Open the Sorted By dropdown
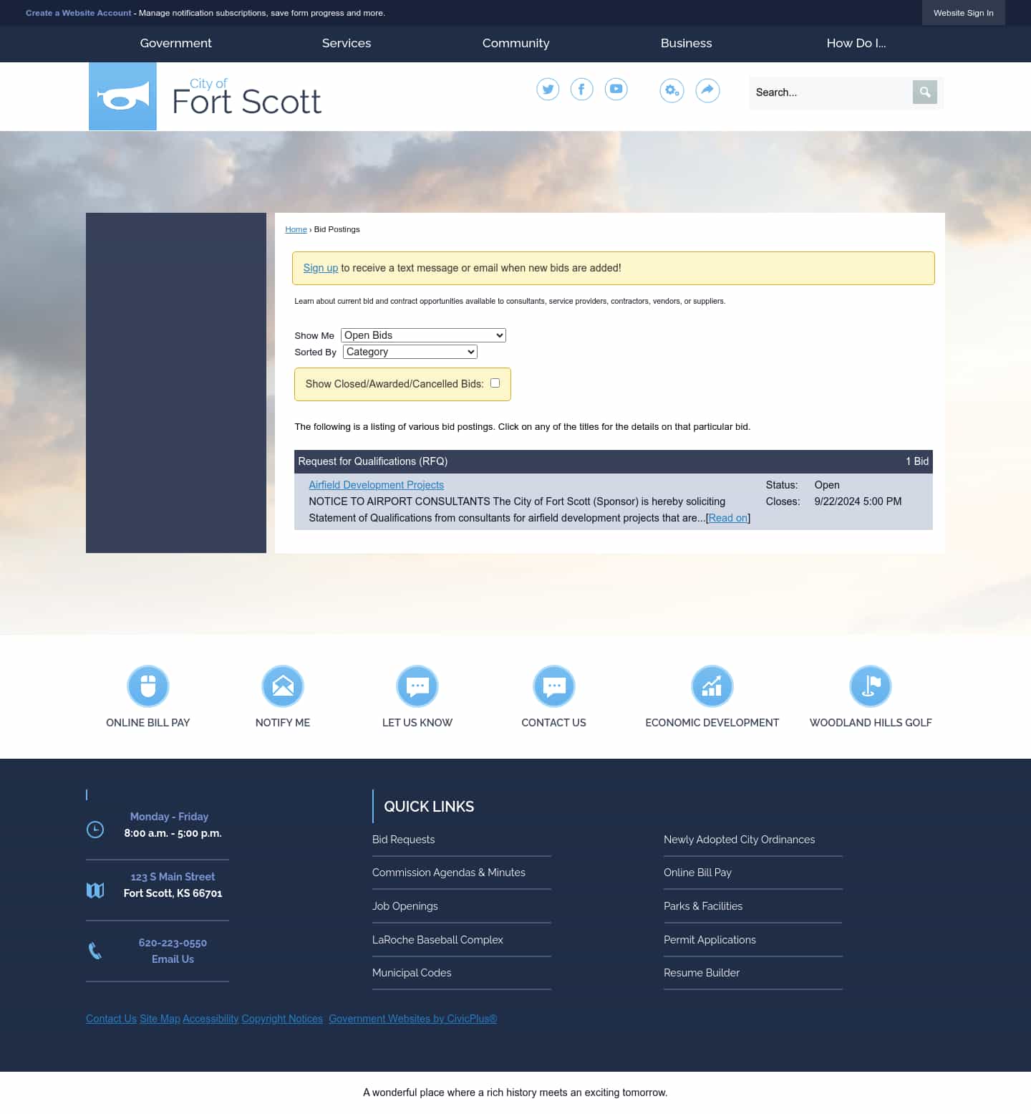 click(x=410, y=352)
